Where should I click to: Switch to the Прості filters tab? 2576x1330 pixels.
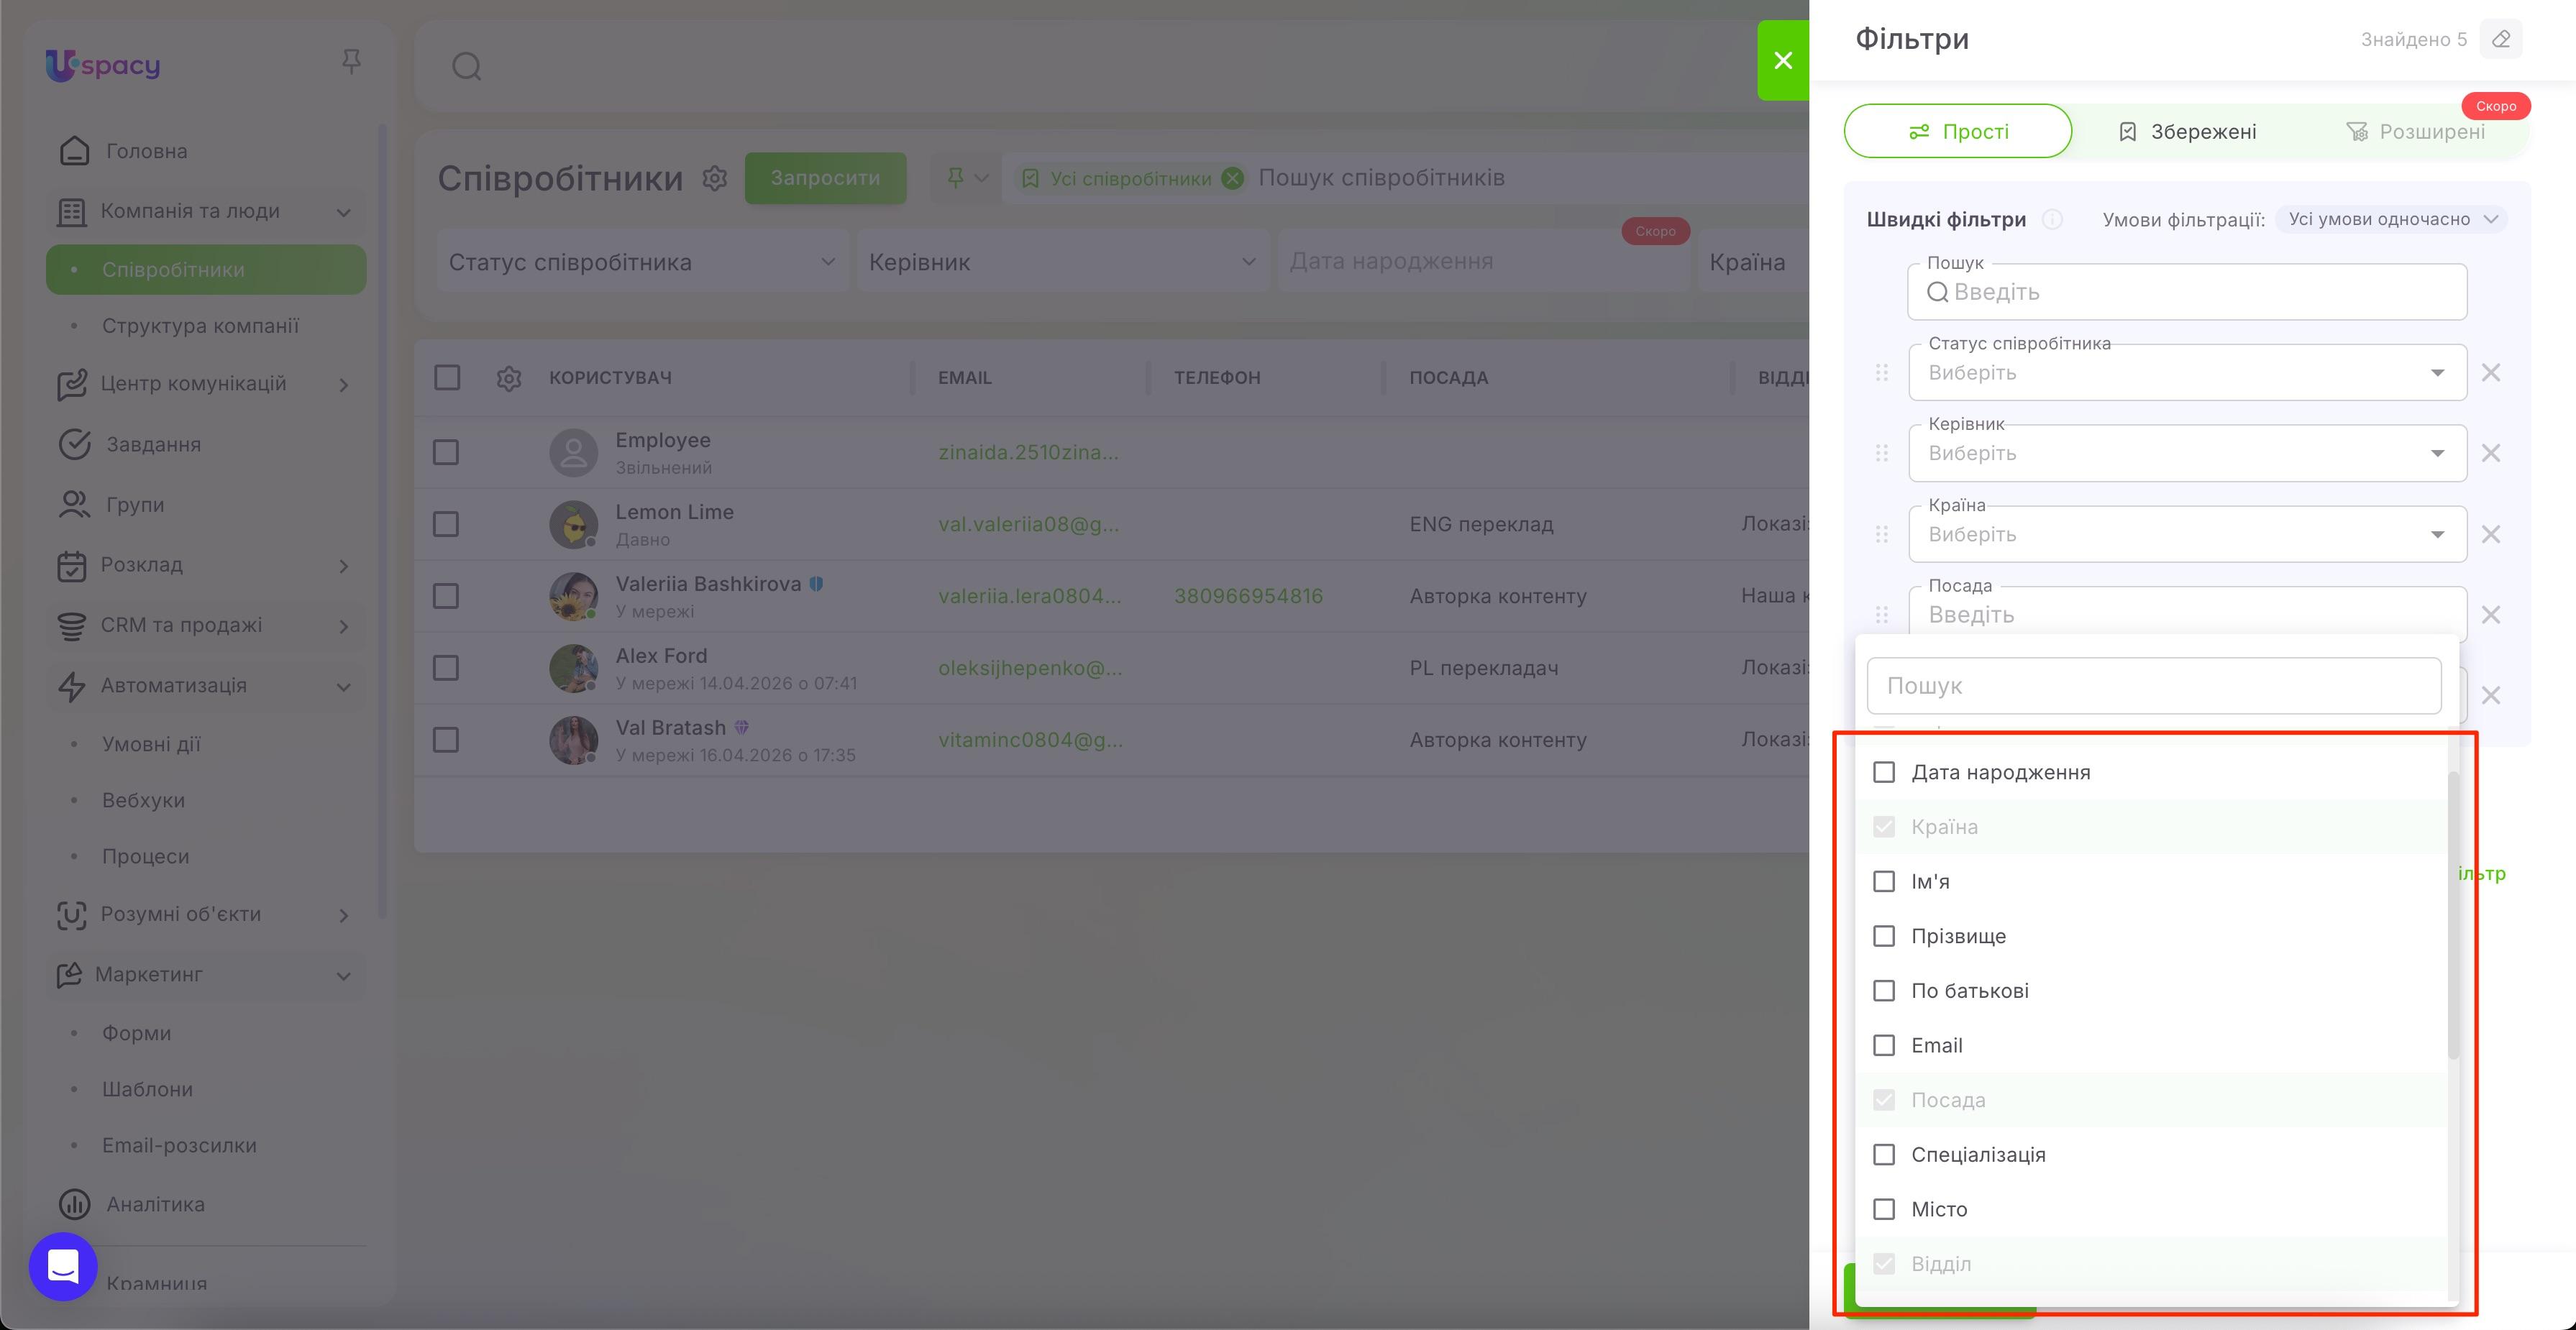click(x=1958, y=131)
